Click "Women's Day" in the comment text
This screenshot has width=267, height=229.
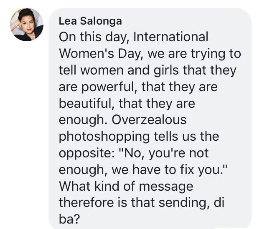click(x=100, y=53)
